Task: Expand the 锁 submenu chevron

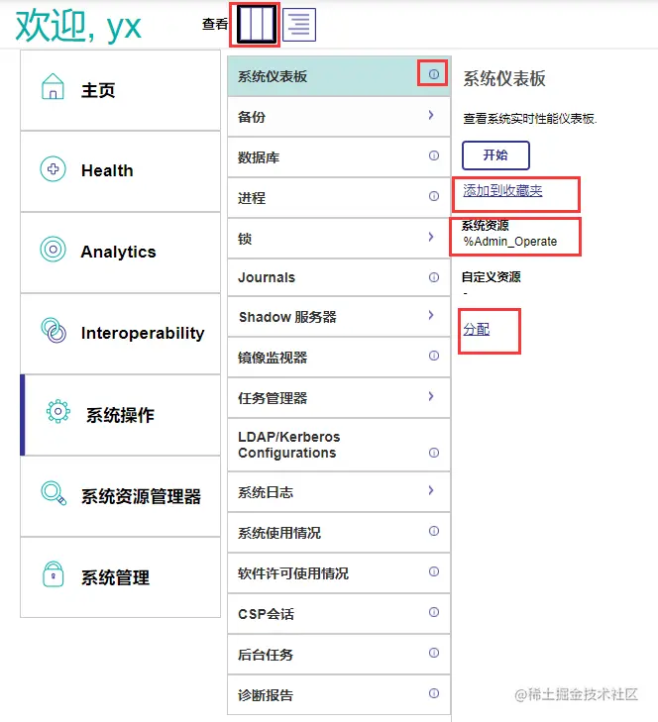Action: 431,238
